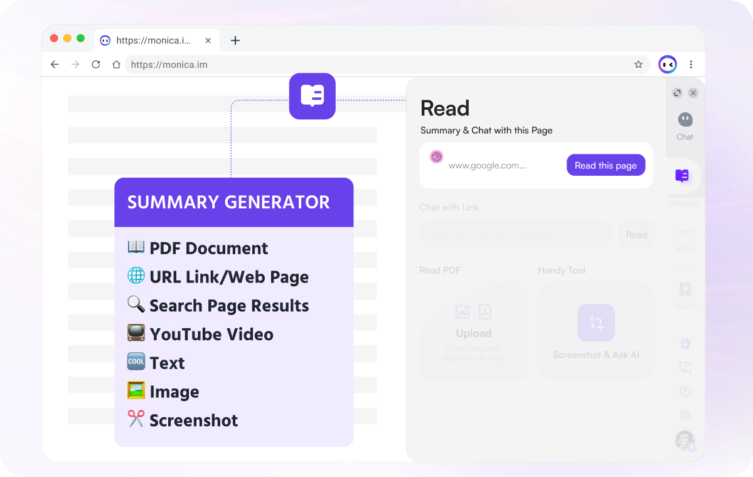Viewport: 753px width, 477px height.
Task: Select the purple Reading sidebar icon
Action: 682,176
